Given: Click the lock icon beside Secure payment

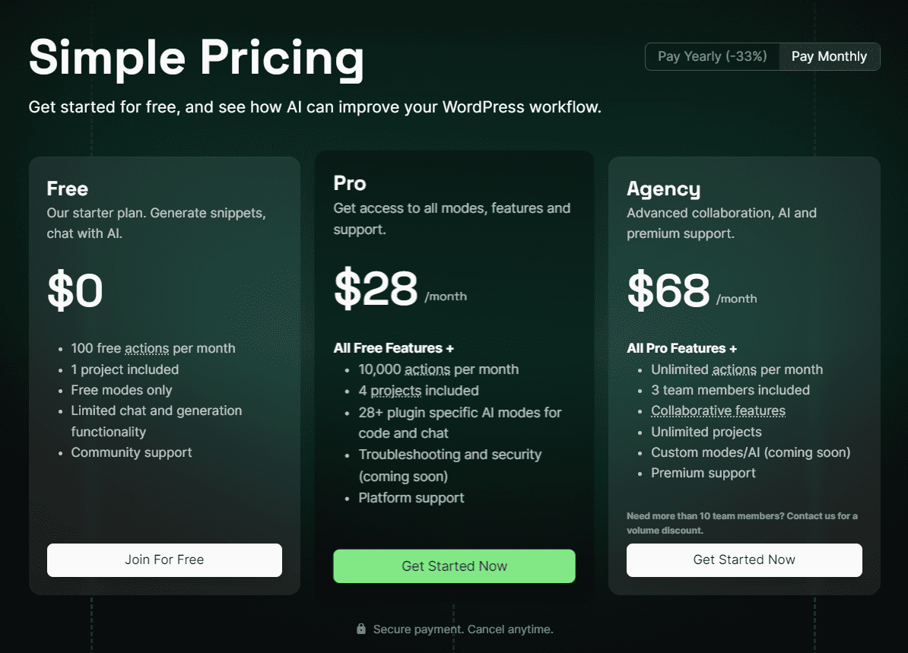Looking at the screenshot, I should (361, 629).
